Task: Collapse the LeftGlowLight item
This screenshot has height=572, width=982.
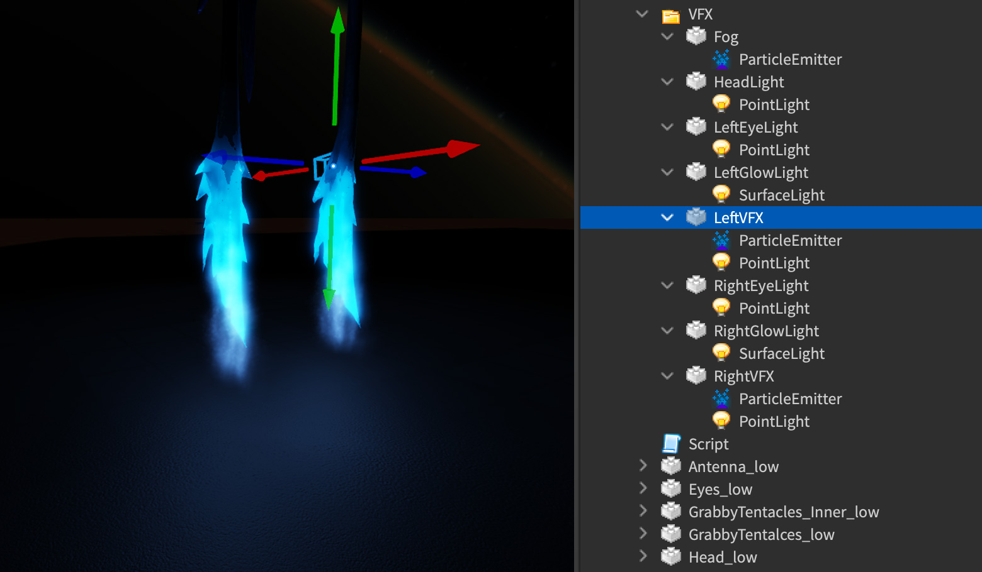Action: [667, 172]
